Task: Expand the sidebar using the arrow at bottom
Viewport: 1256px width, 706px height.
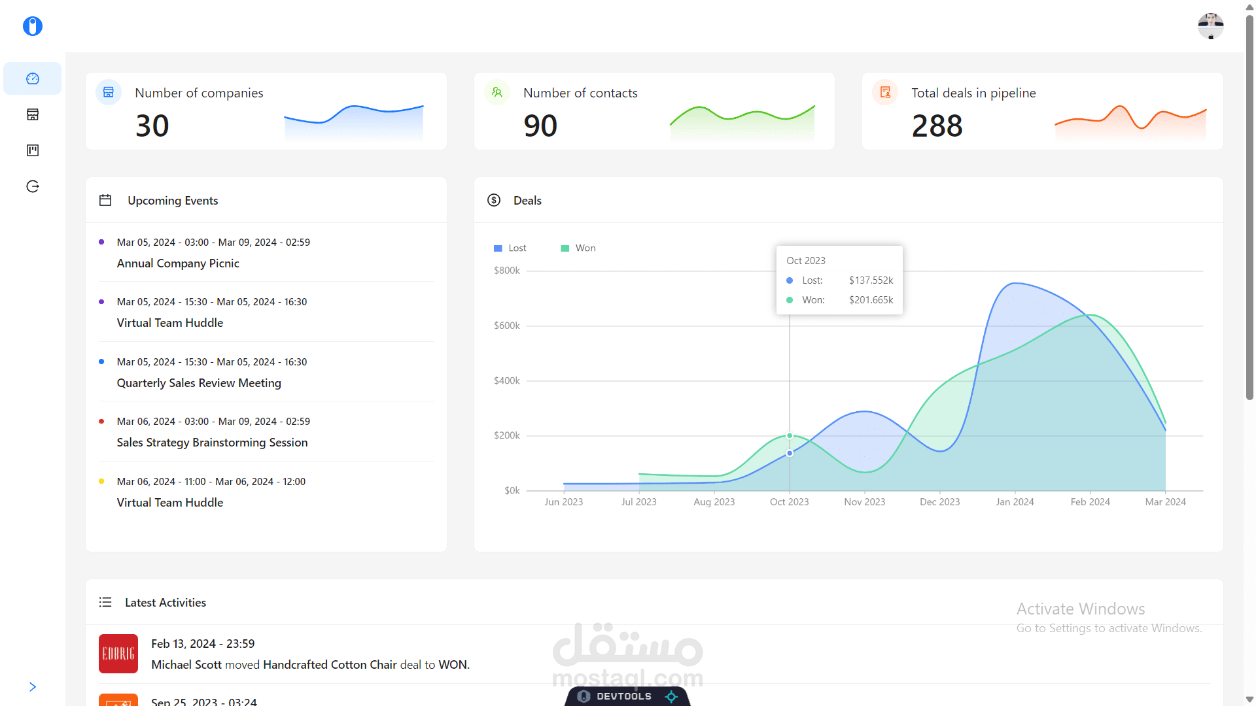Action: click(x=32, y=686)
